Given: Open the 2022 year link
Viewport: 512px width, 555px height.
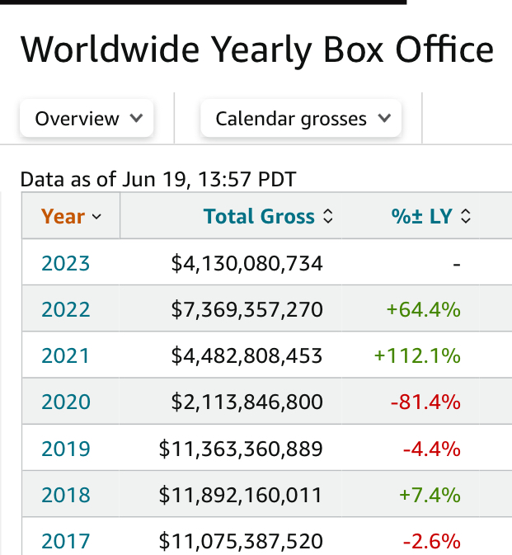Looking at the screenshot, I should point(65,310).
